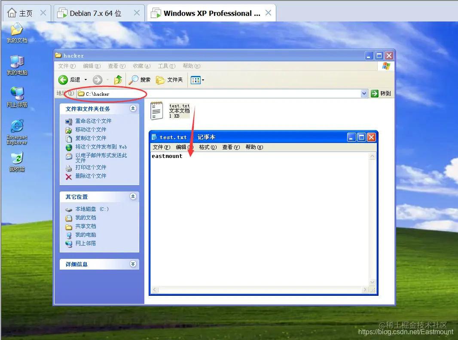Open Notepad File menu
Image resolution: width=458 pixels, height=340 pixels.
[161, 147]
